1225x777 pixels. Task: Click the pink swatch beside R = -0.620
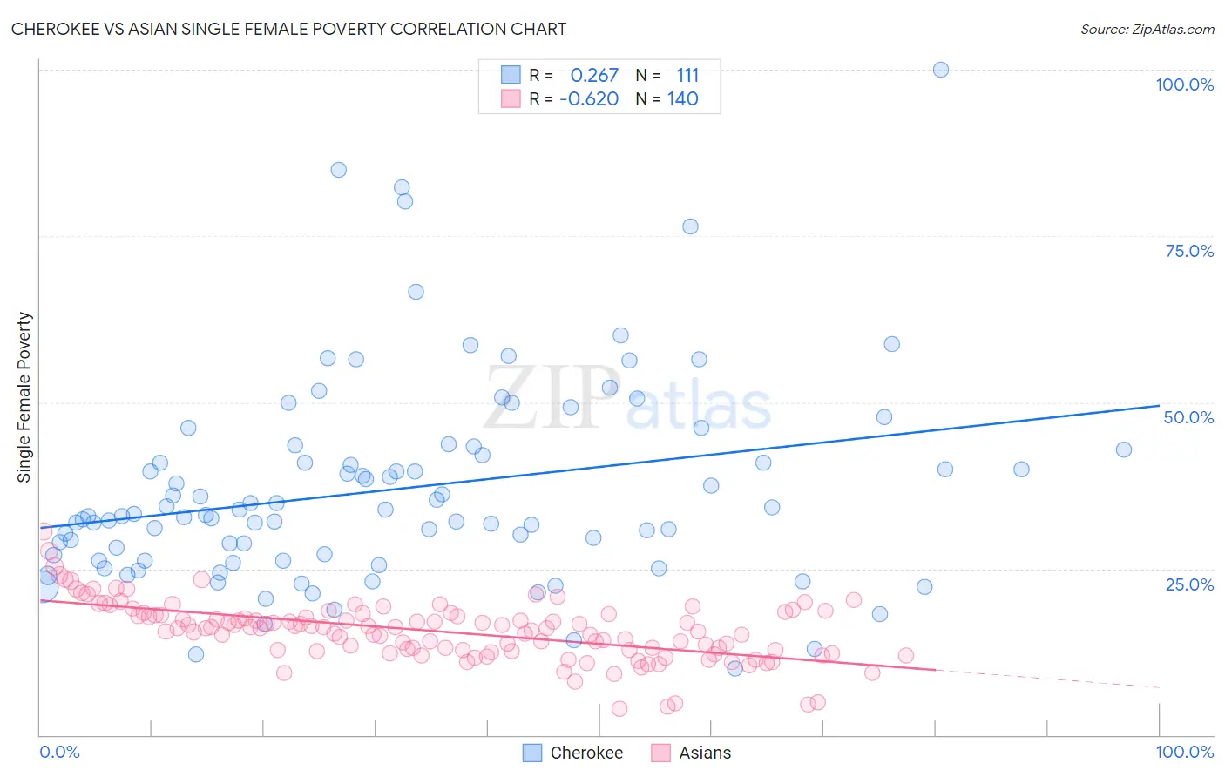[x=511, y=98]
